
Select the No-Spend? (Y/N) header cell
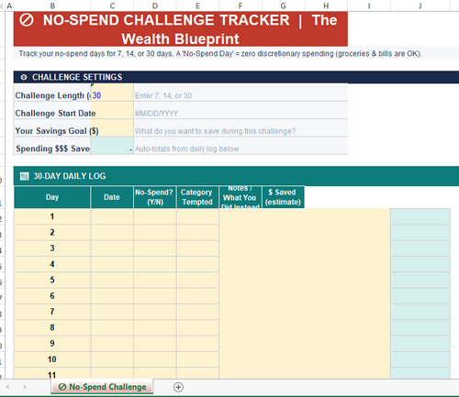pyautogui.click(x=155, y=197)
